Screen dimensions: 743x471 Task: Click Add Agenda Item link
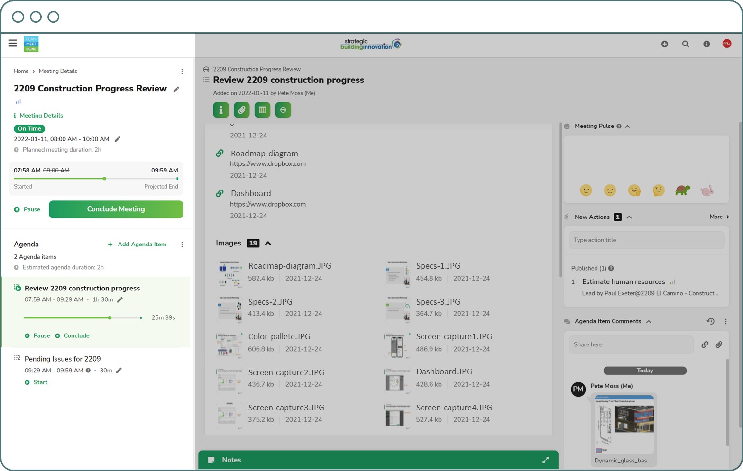coord(138,245)
